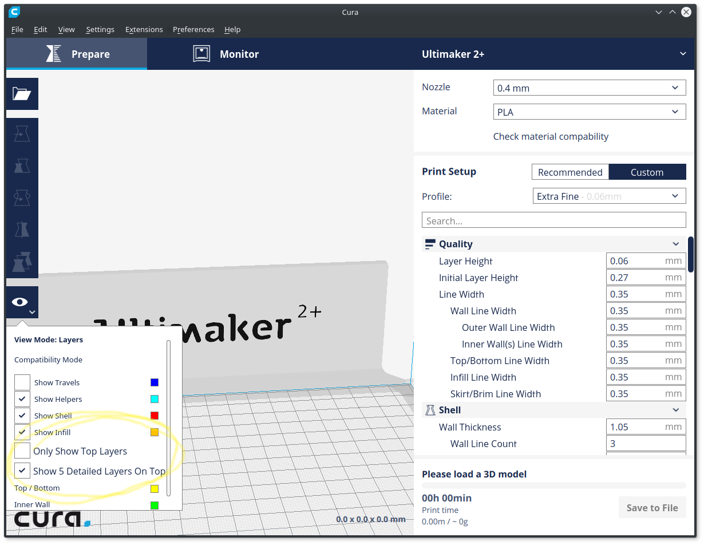Click the orange Show Infill color swatch

(155, 432)
